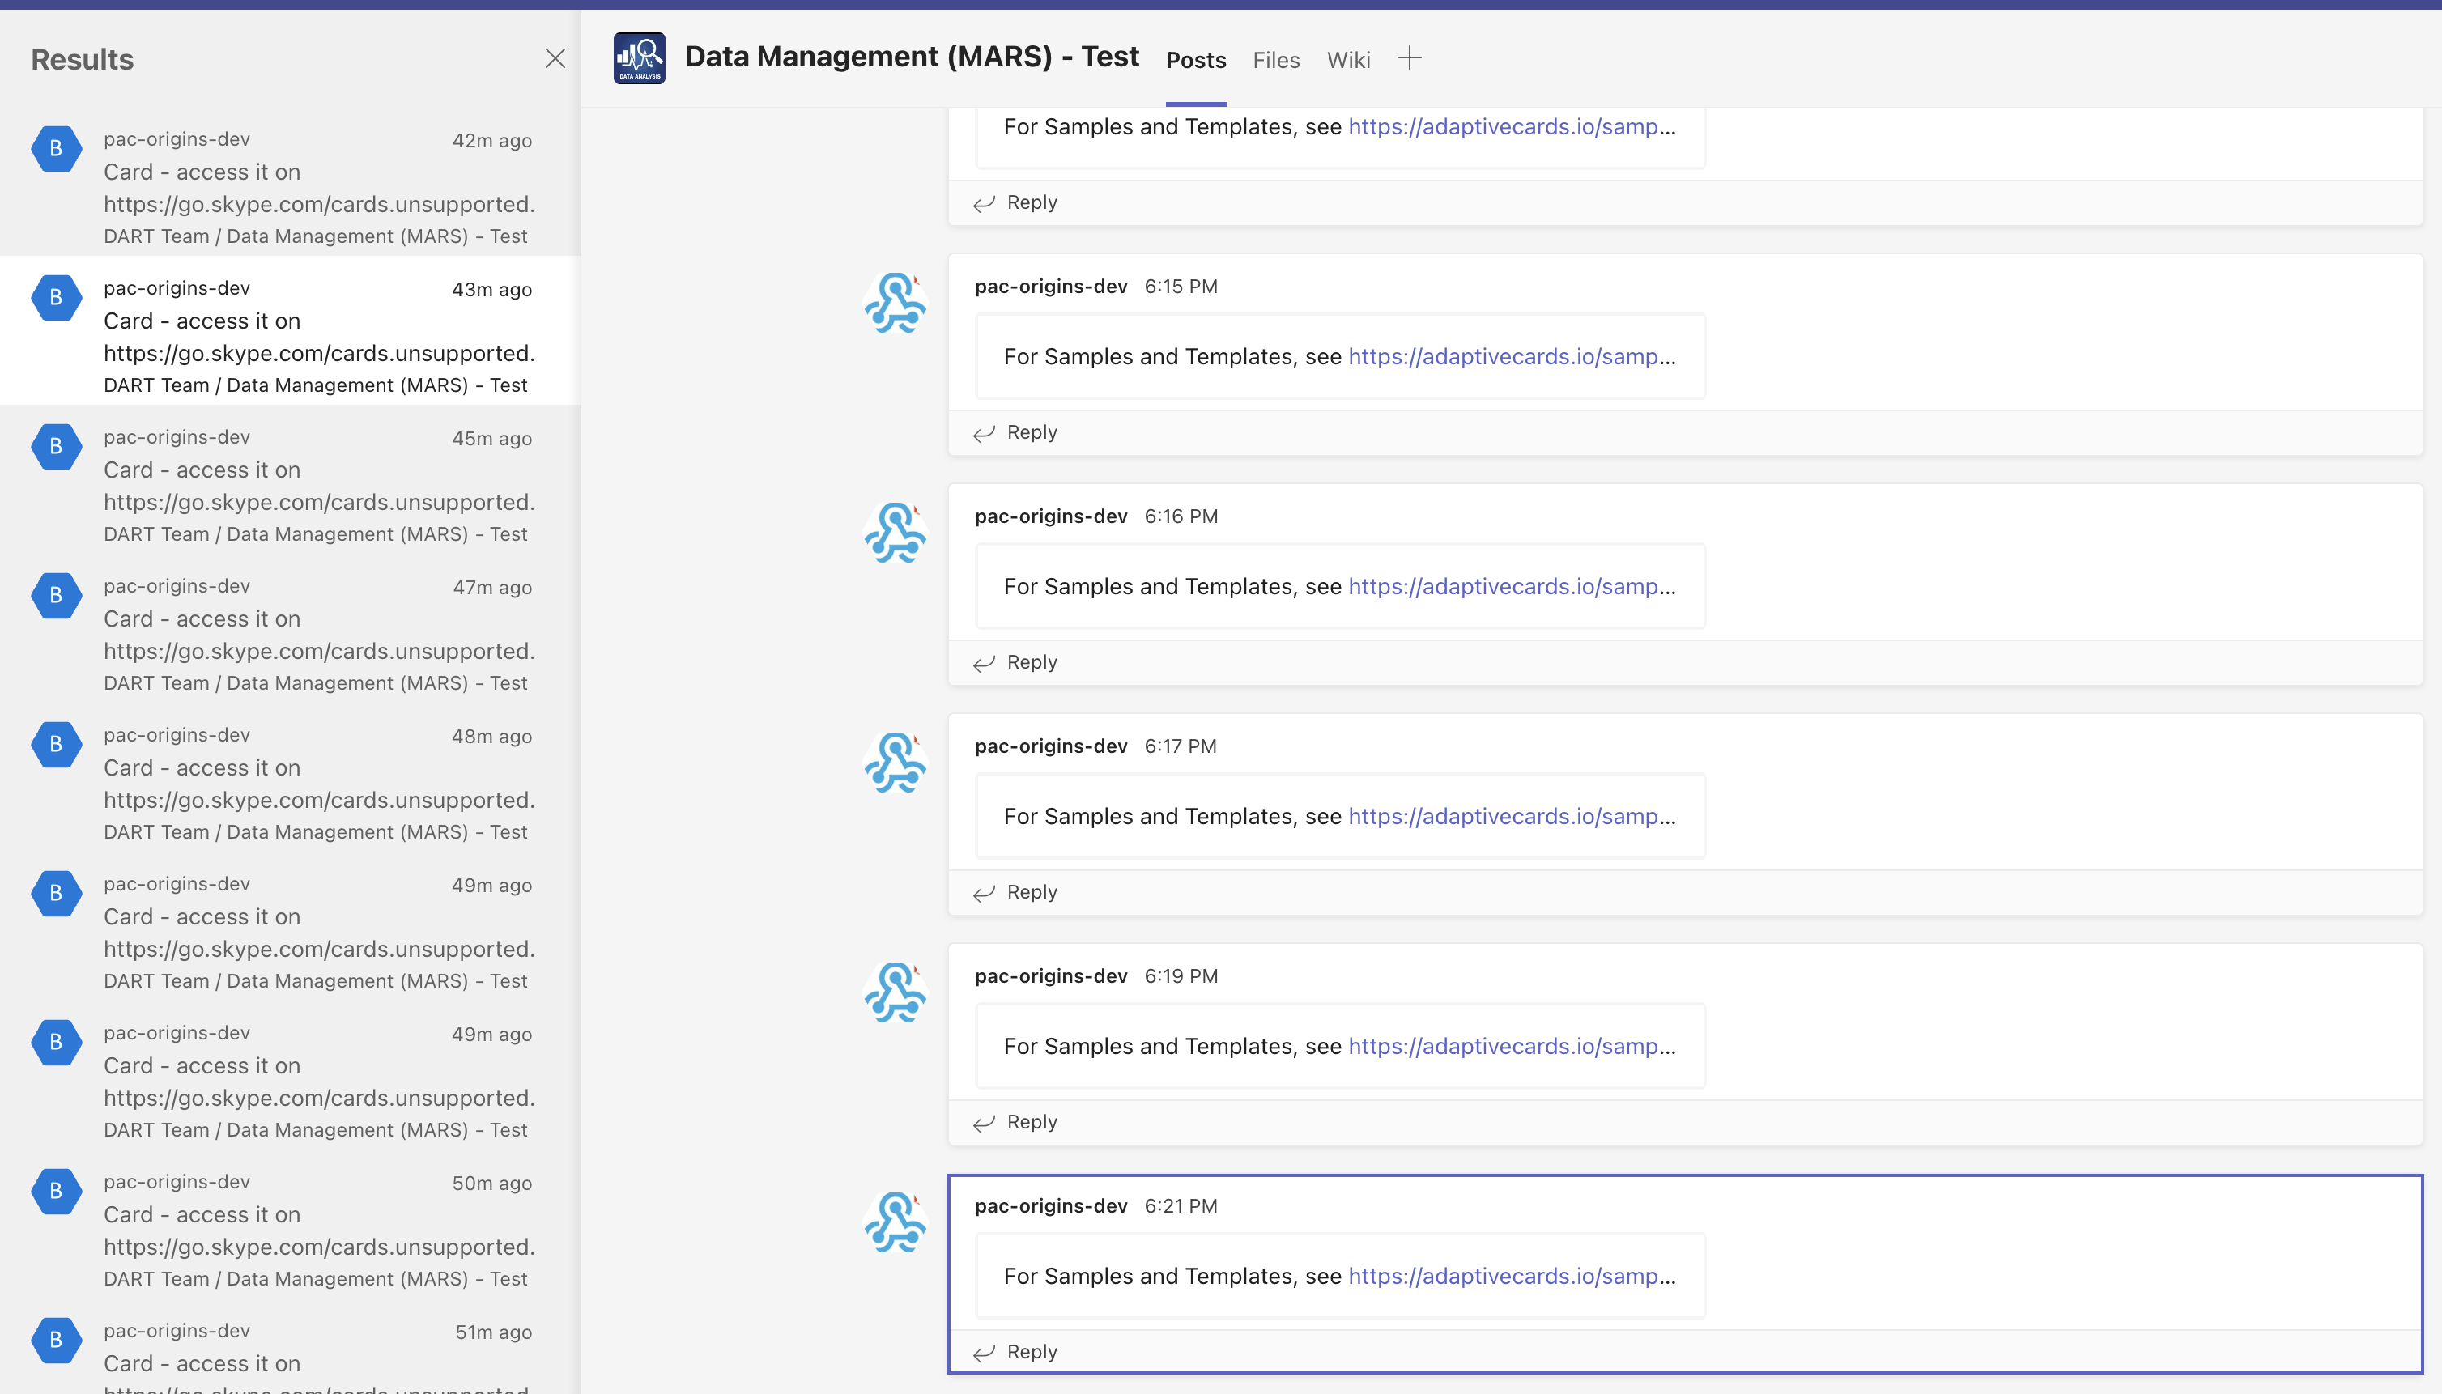Viewport: 2442px width, 1394px height.
Task: Click the B avatar on 42m ago result
Action: tap(57, 148)
